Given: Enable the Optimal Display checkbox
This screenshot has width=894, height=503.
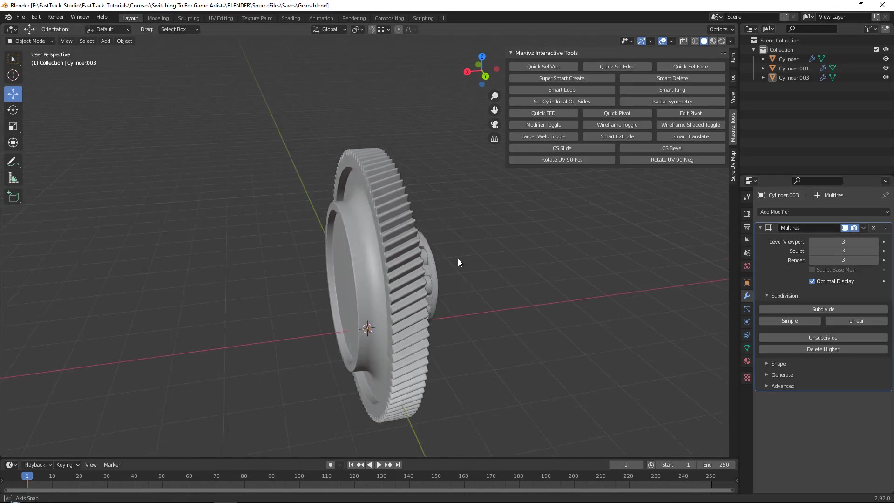Looking at the screenshot, I should [x=812, y=281].
